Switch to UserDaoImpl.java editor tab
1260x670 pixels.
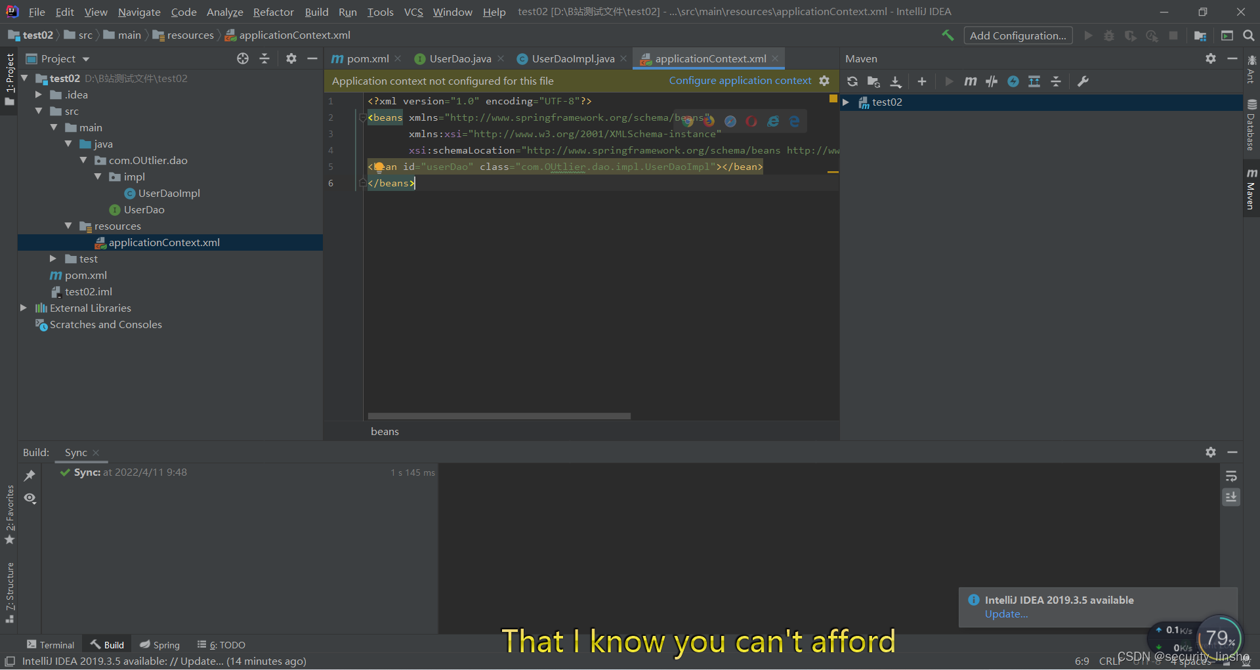[573, 59]
